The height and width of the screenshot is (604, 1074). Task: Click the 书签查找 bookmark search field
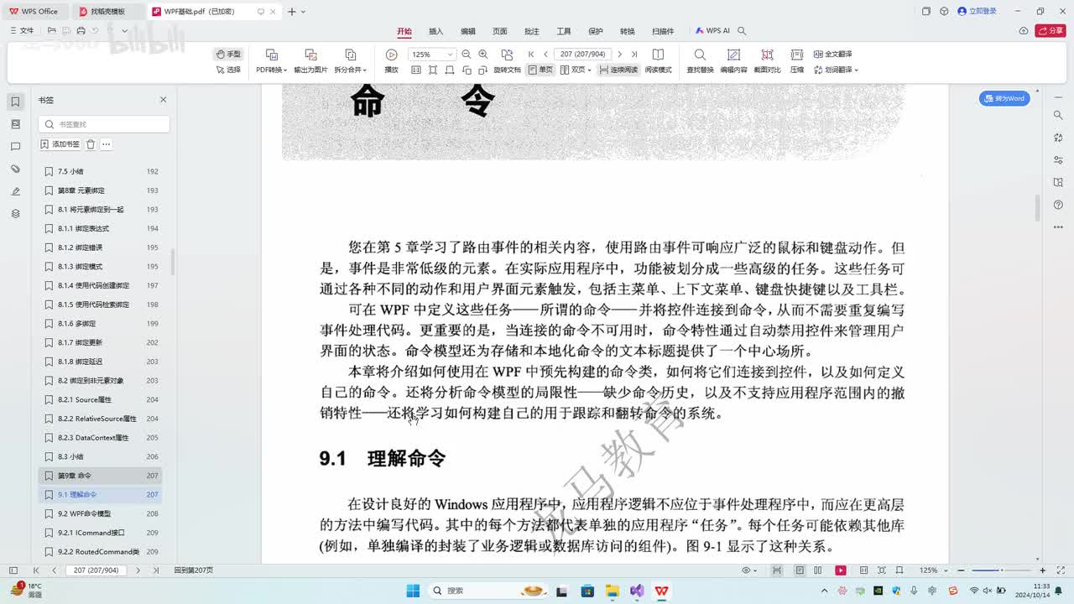(104, 124)
